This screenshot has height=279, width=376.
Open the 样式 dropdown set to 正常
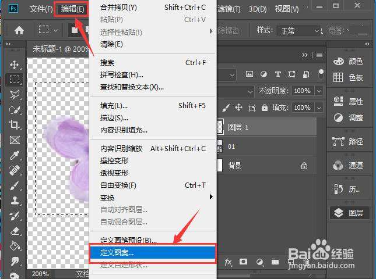[298, 31]
